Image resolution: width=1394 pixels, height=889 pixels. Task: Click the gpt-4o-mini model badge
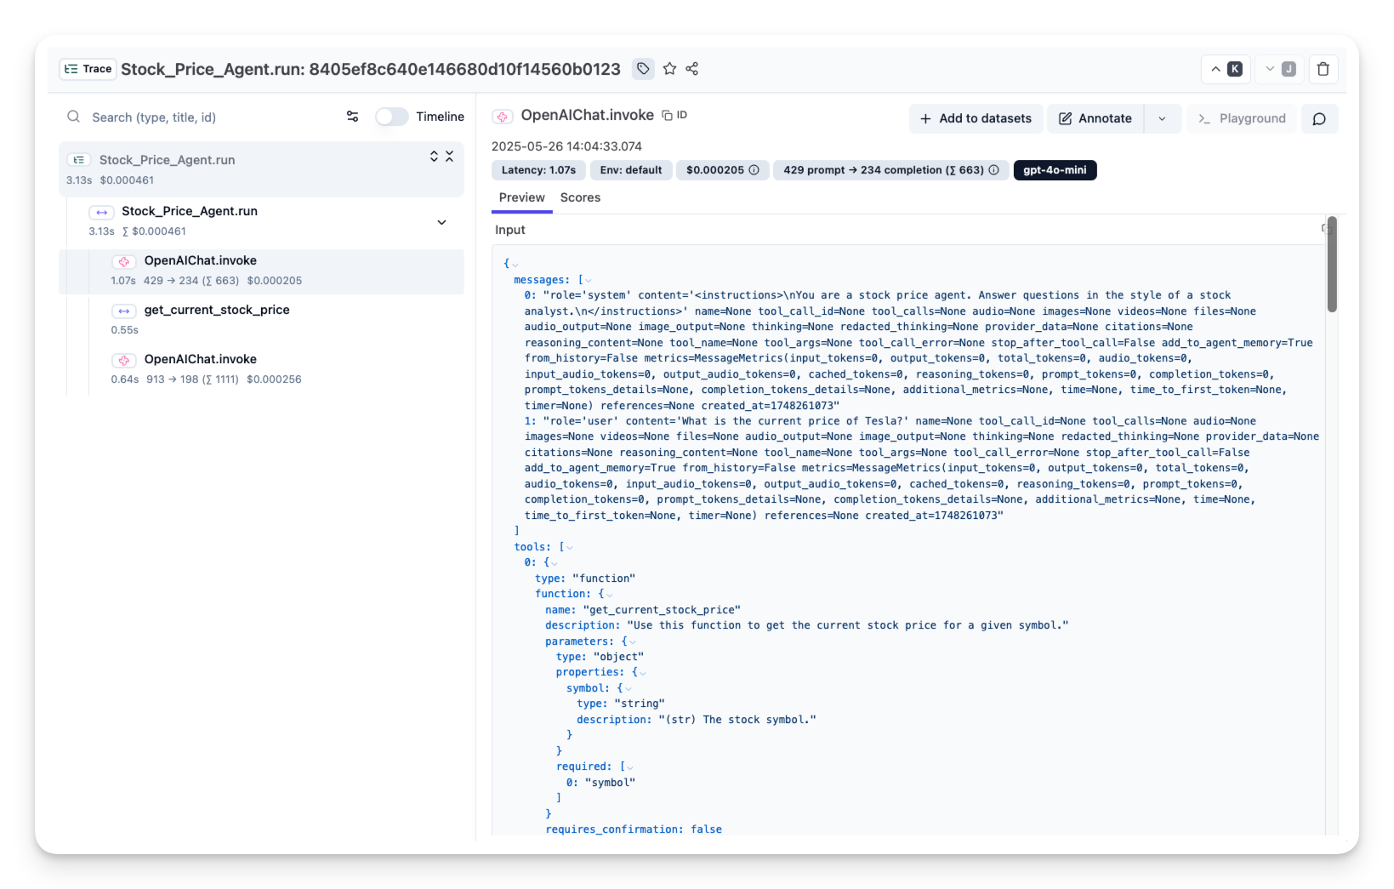[x=1055, y=170]
